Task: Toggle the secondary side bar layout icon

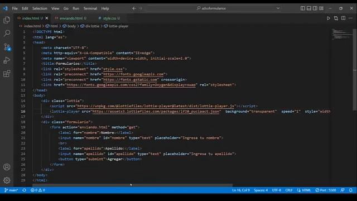Action: 315,8
